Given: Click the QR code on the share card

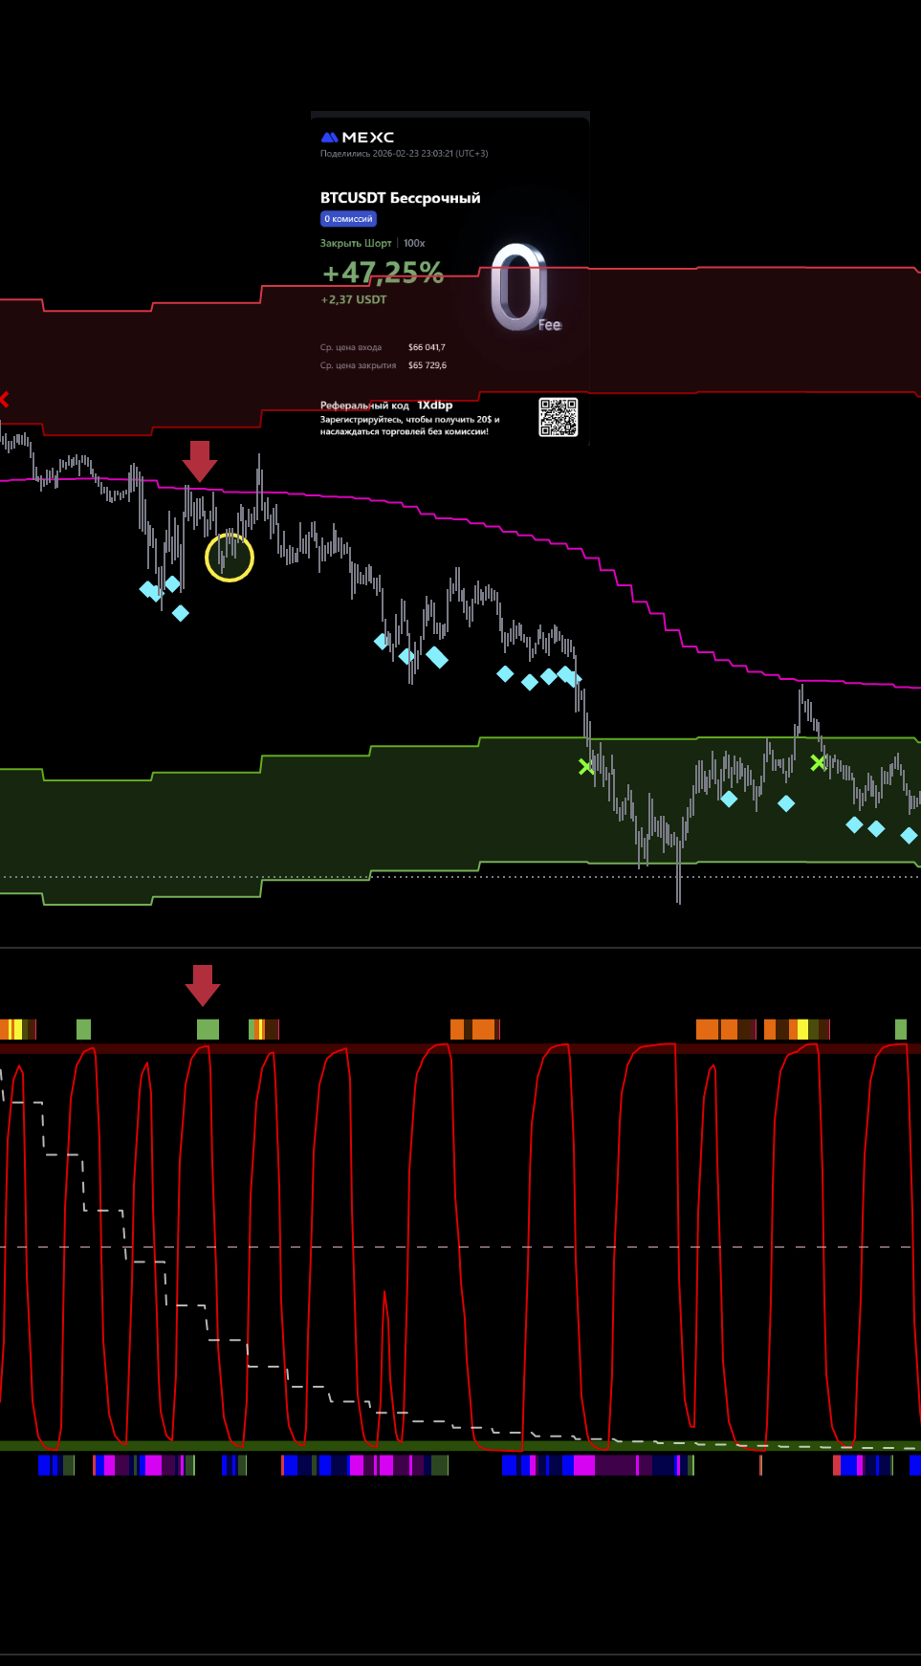Looking at the screenshot, I should point(558,417).
